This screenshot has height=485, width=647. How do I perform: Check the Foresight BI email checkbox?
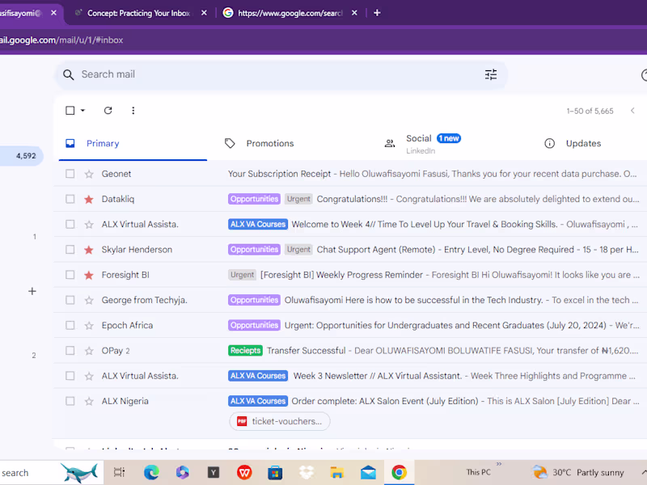(70, 275)
